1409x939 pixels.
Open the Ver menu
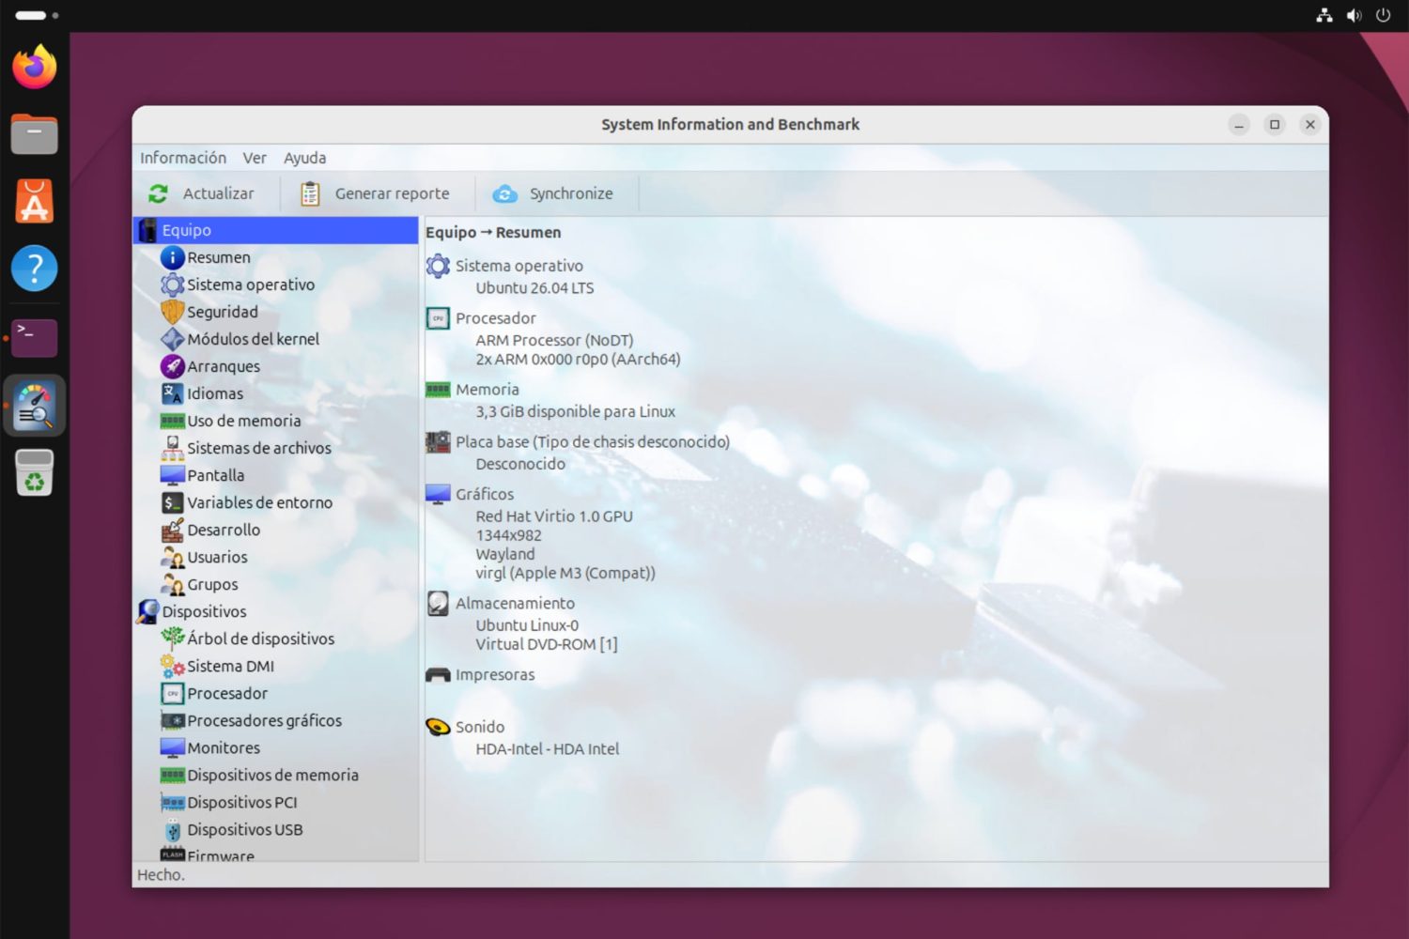coord(255,158)
